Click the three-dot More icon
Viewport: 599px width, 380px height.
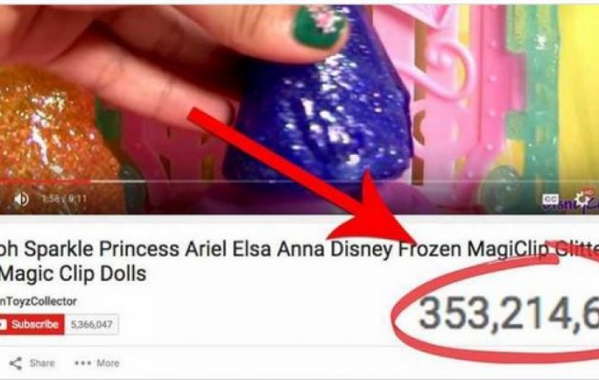pos(83,363)
